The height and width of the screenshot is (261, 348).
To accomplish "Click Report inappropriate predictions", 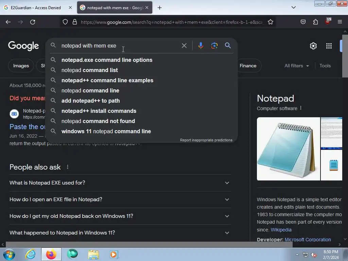I will 206,140.
